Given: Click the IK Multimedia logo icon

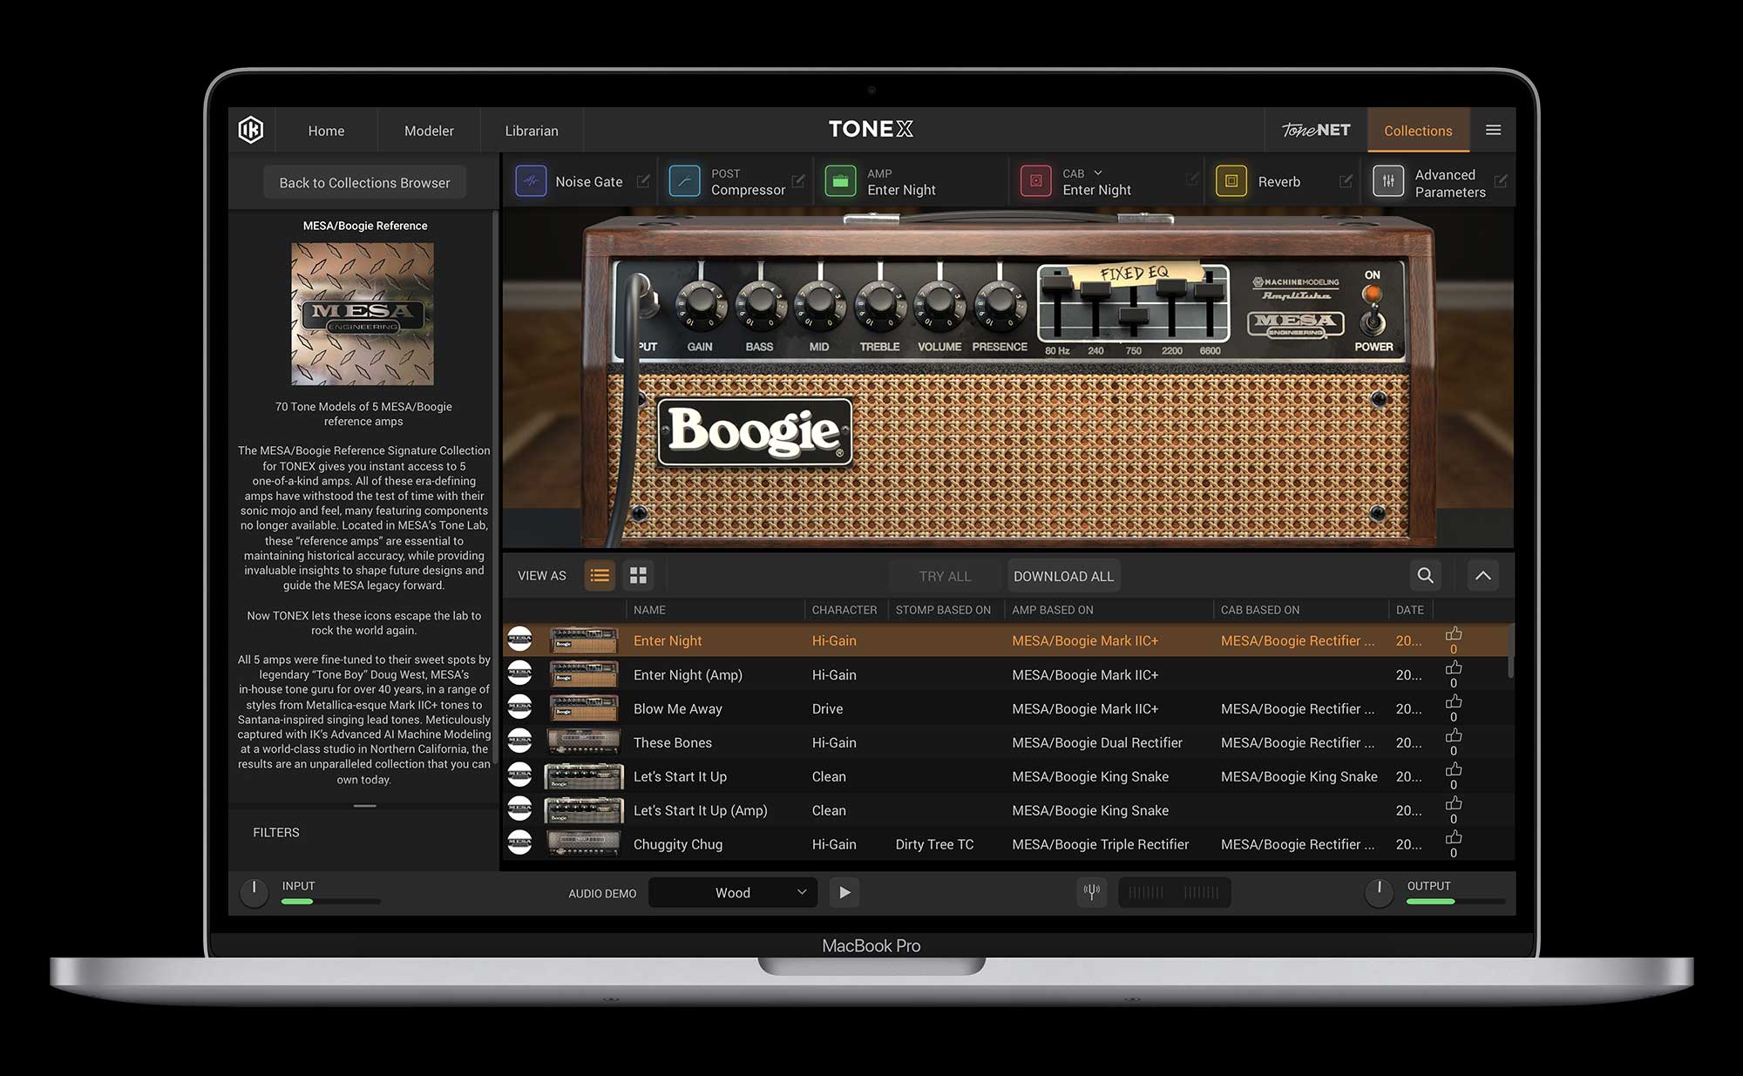Looking at the screenshot, I should [x=251, y=130].
